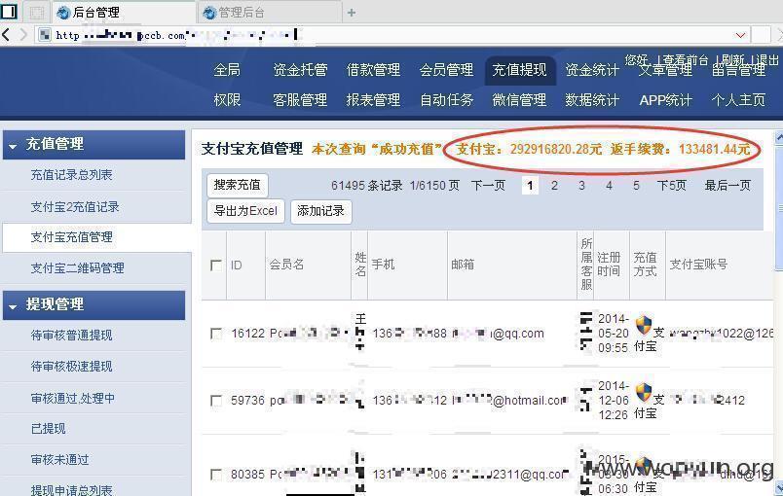Click Alipay shield icon in row 16122
The image size is (783, 496).
[644, 325]
